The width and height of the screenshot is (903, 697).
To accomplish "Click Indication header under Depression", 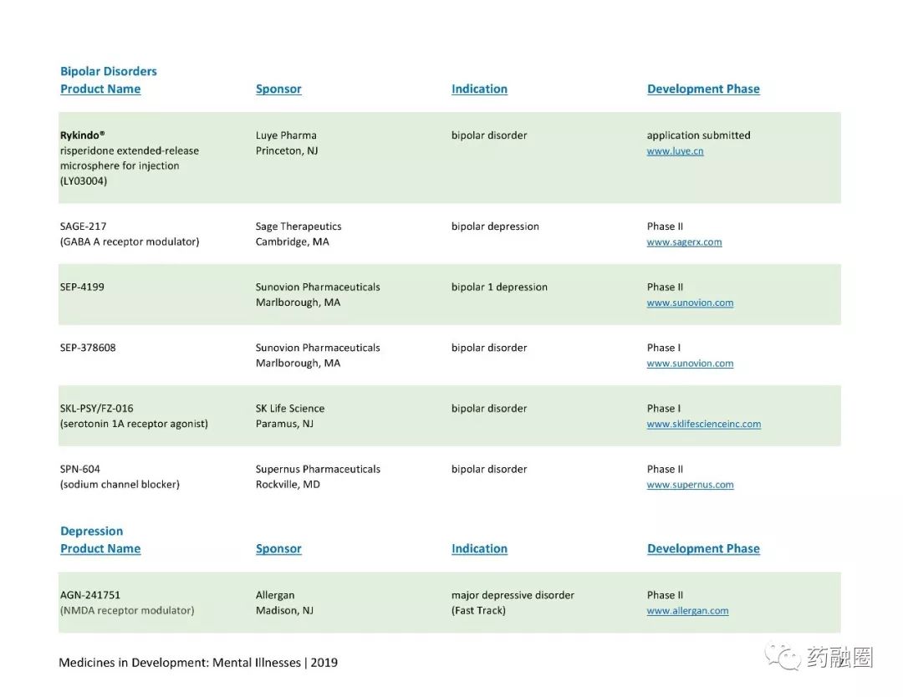I will tap(479, 549).
